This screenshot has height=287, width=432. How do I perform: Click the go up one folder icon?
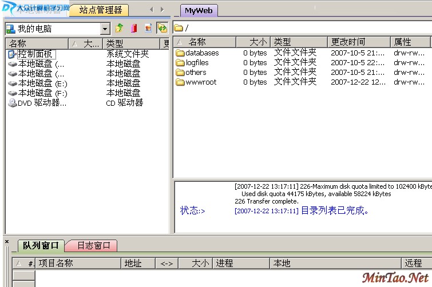[120, 28]
